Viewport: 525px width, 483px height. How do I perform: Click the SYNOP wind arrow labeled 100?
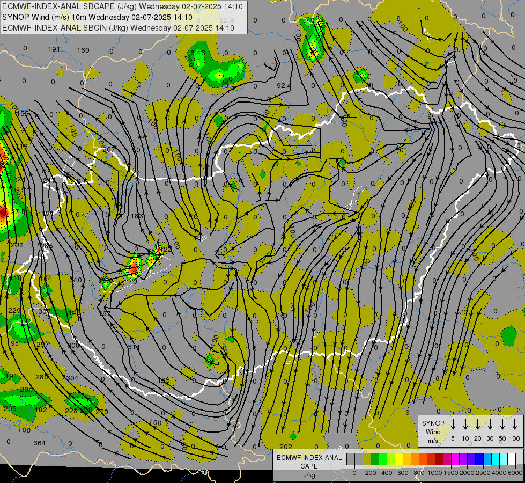coord(515,424)
